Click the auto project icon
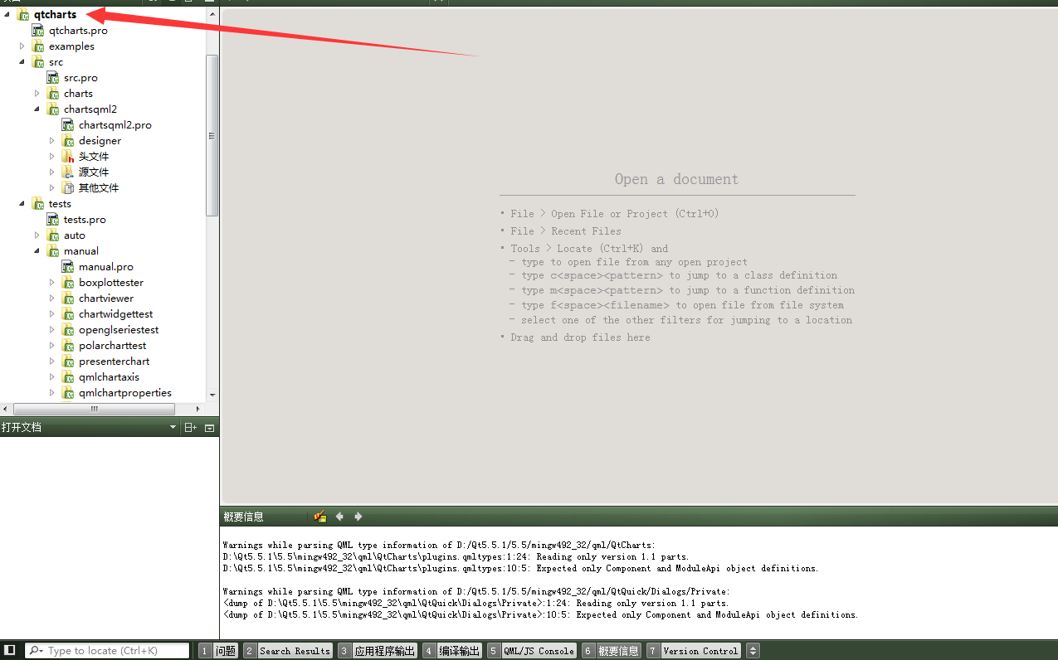This screenshot has height=660, width=1058. (x=52, y=235)
